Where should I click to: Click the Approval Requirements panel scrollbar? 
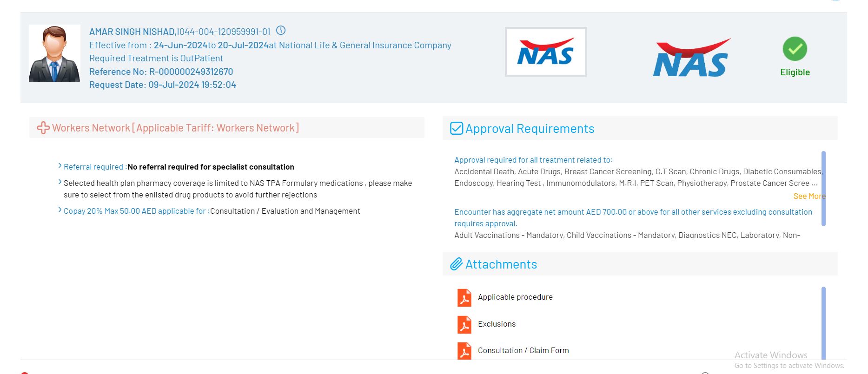[x=823, y=189]
